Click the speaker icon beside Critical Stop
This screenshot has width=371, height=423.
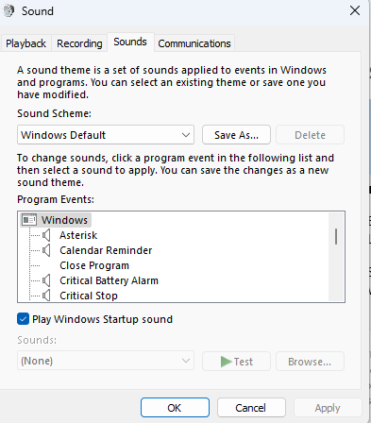[x=46, y=296]
